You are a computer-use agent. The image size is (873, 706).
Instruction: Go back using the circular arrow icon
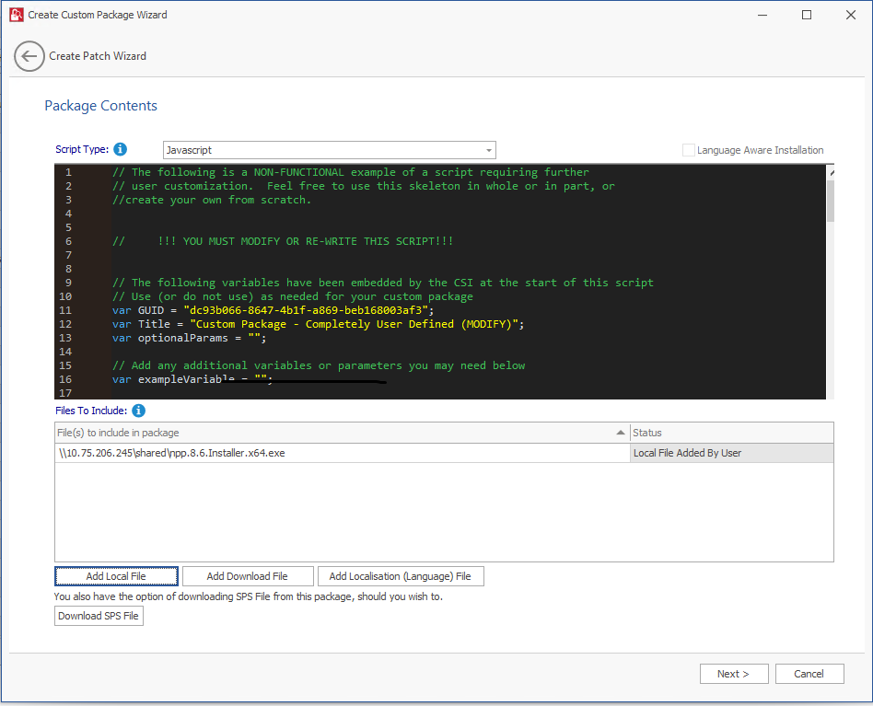coord(29,56)
